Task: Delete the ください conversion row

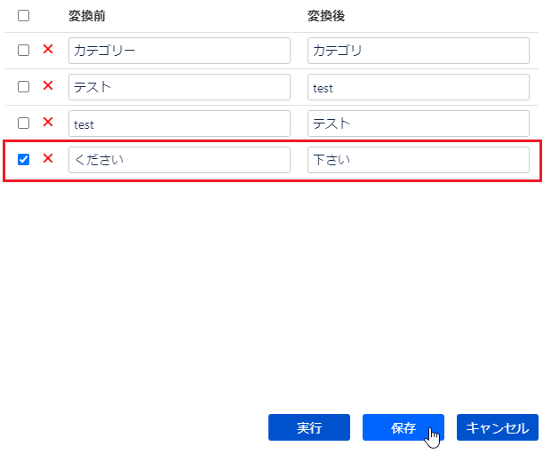Action: click(48, 159)
